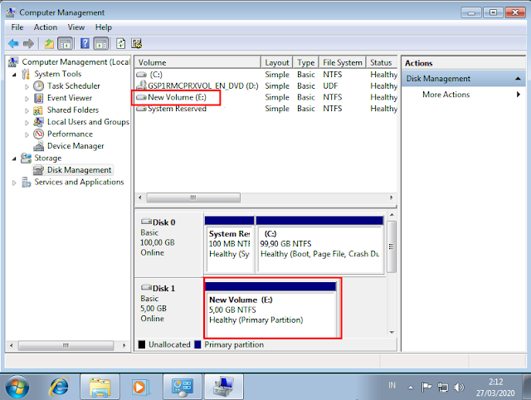Click the blue Help question mark icon
Screen dimensions: 531x400
[85, 44]
